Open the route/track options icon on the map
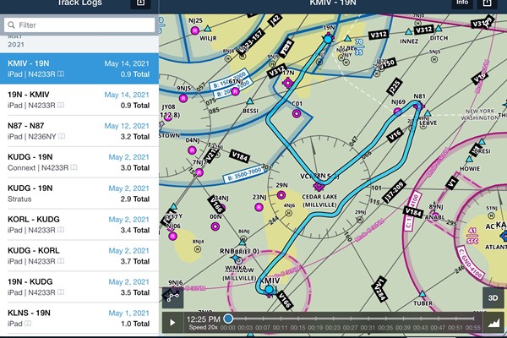The height and width of the screenshot is (338, 507). point(173,297)
